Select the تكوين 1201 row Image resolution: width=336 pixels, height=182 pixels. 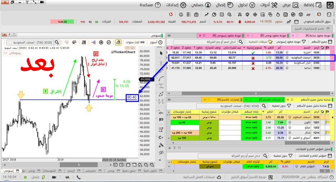tap(251, 123)
